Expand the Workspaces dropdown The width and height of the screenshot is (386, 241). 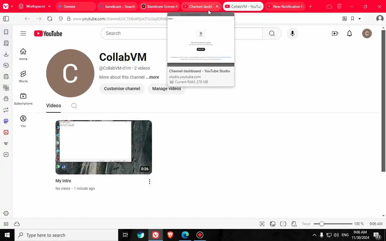coord(35,6)
